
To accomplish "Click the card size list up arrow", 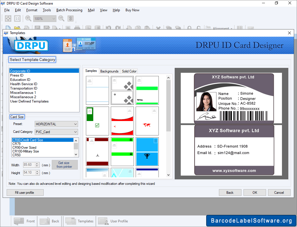I will pos(76,141).
